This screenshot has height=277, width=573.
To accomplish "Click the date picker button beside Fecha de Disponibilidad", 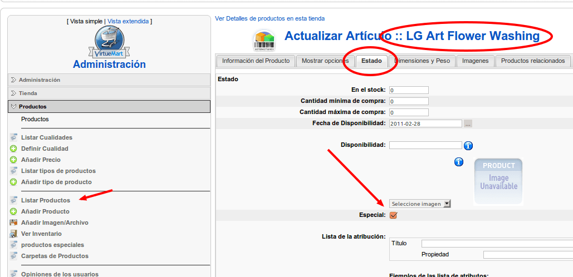I will click(468, 123).
